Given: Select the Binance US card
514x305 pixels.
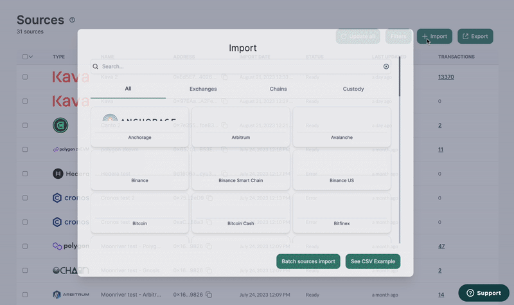Looking at the screenshot, I should pyautogui.click(x=342, y=170).
